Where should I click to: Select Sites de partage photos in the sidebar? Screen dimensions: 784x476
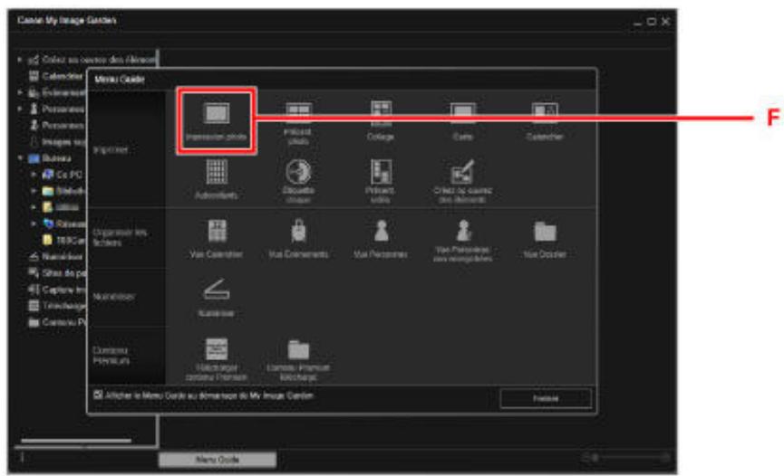[x=56, y=273]
